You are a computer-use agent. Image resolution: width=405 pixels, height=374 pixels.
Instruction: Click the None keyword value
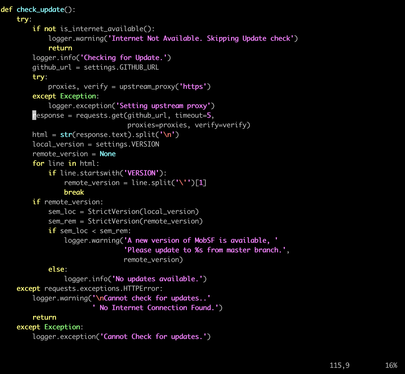tap(108, 154)
